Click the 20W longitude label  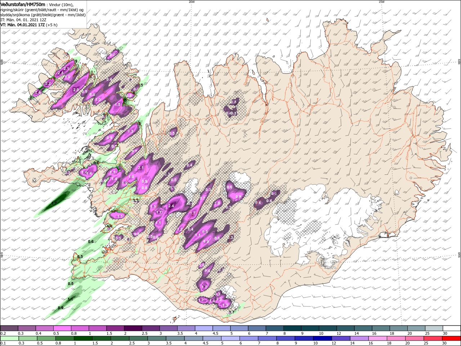[192, 2]
